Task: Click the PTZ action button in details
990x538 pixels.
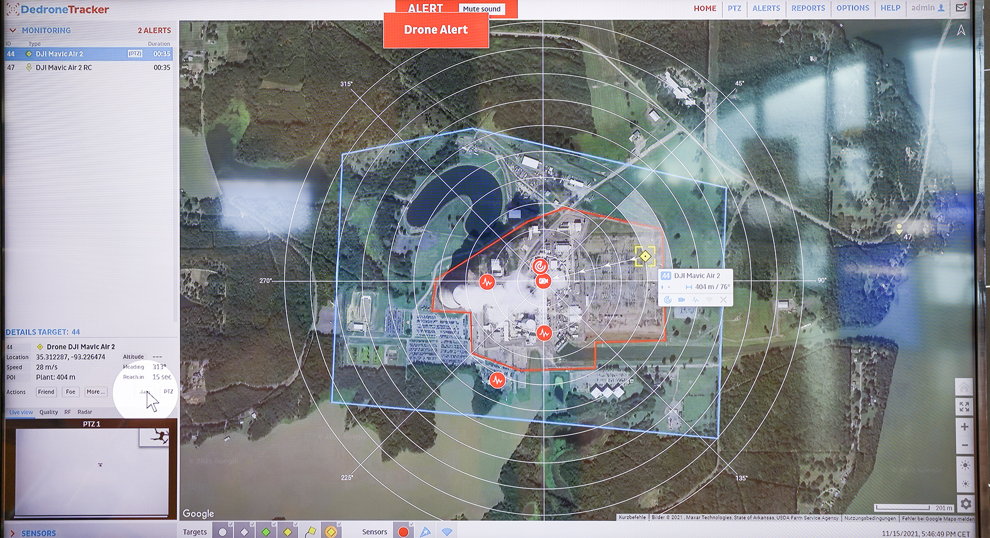Action: [x=168, y=392]
